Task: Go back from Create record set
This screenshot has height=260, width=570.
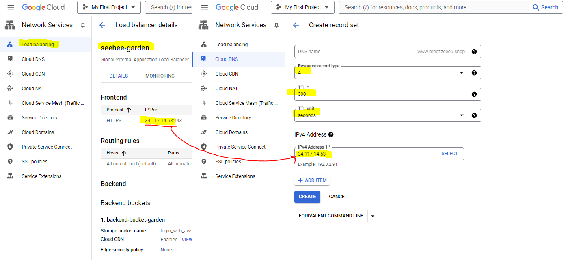Action: click(x=296, y=25)
